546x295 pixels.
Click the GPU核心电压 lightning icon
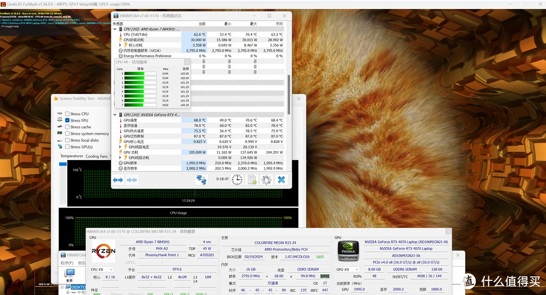(x=120, y=141)
